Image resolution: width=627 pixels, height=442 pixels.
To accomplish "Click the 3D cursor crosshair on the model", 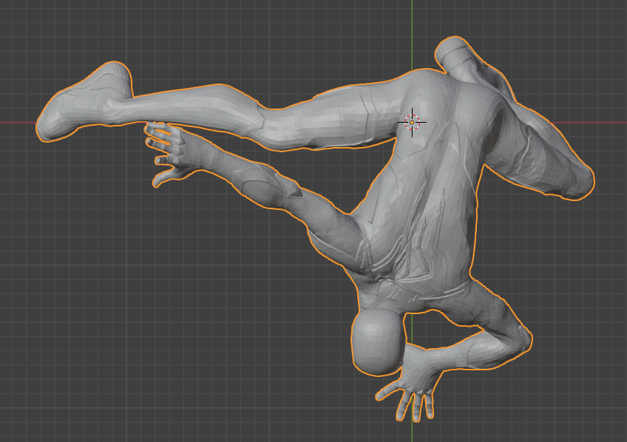I will [x=412, y=122].
